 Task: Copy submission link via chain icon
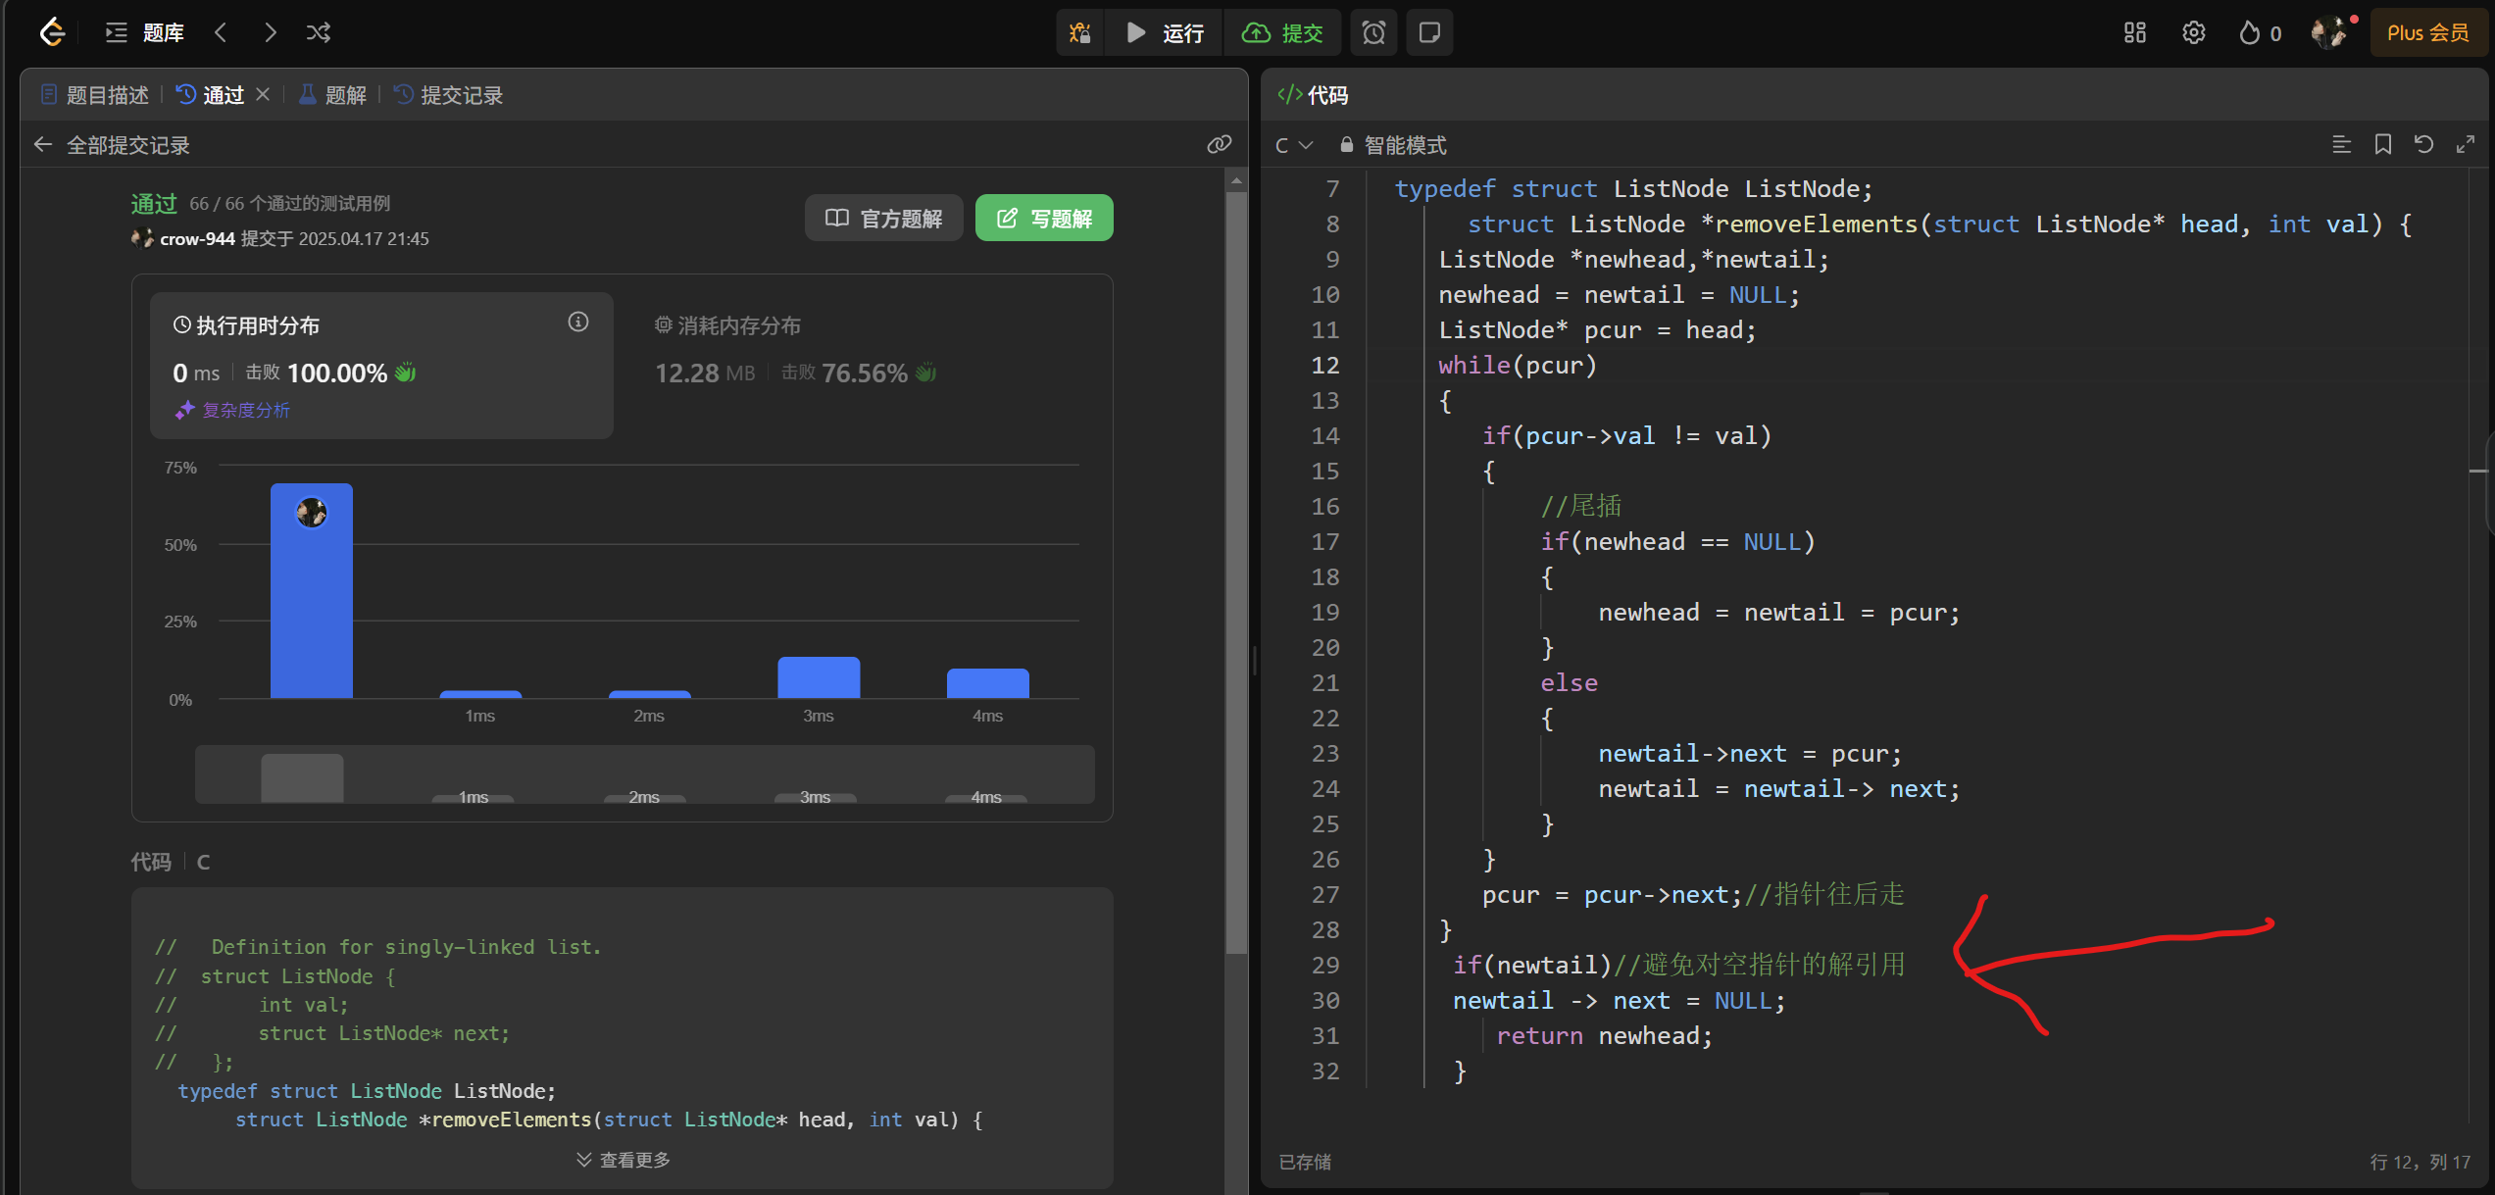[x=1219, y=145]
